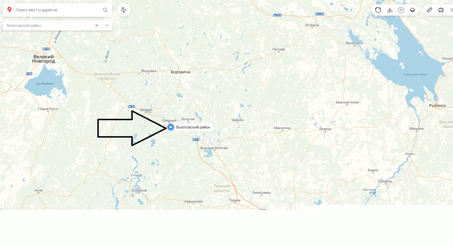Open the map layers selector
The image size is (453, 247).
click(412, 10)
